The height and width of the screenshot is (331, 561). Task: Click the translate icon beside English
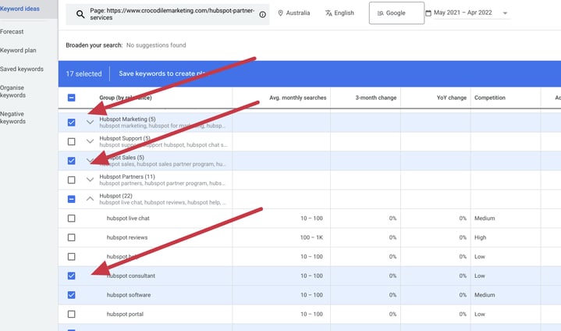pos(328,13)
